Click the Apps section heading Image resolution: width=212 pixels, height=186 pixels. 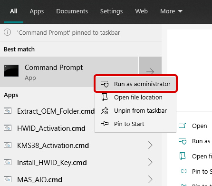(x=11, y=95)
